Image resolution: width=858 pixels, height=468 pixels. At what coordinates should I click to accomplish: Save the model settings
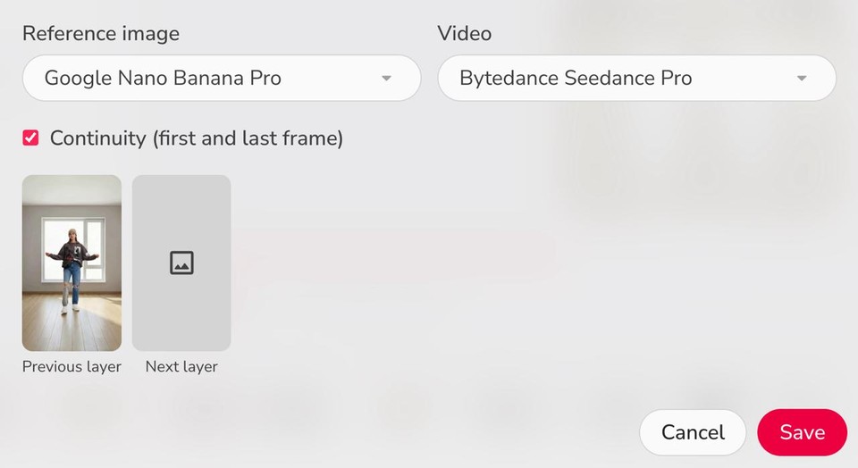click(x=802, y=432)
